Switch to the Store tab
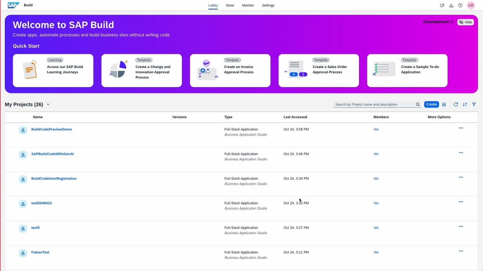 click(230, 5)
